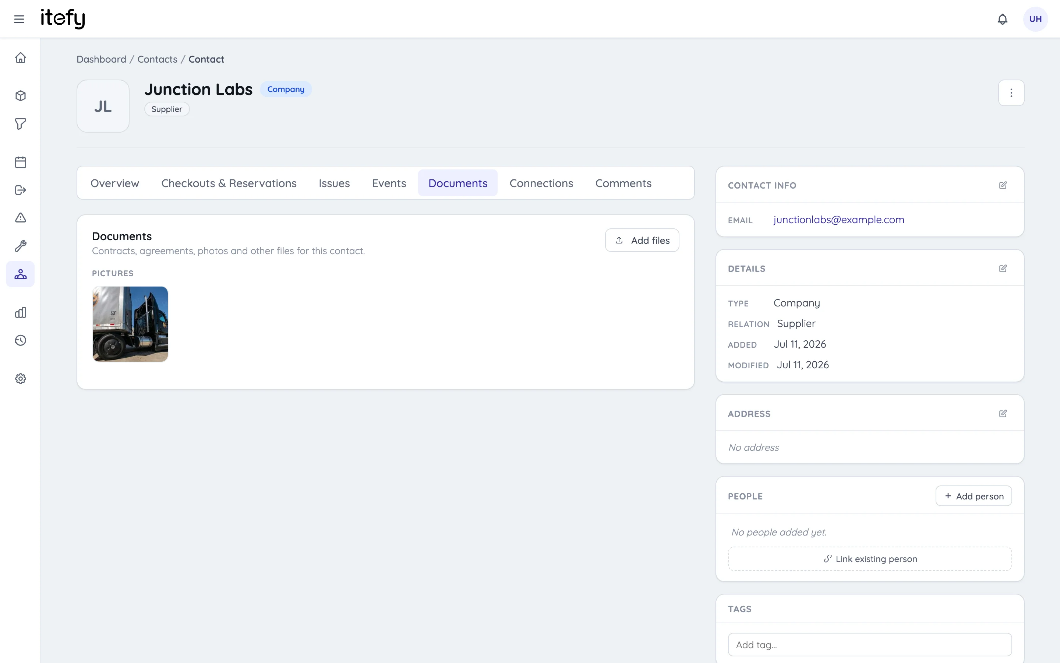The width and height of the screenshot is (1060, 663).
Task: Open the bar chart reports icon
Action: [21, 312]
